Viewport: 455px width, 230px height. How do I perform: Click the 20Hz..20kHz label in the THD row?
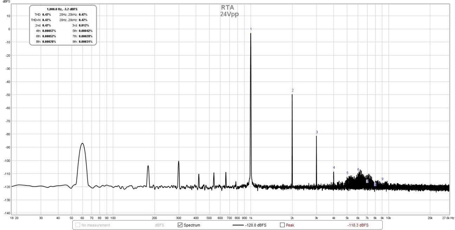(x=68, y=15)
